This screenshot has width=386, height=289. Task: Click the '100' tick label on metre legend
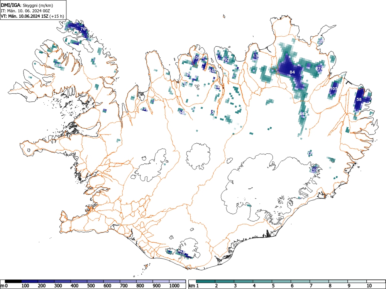tap(25, 286)
